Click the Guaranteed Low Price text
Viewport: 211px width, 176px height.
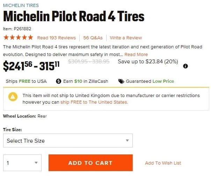click(x=150, y=81)
